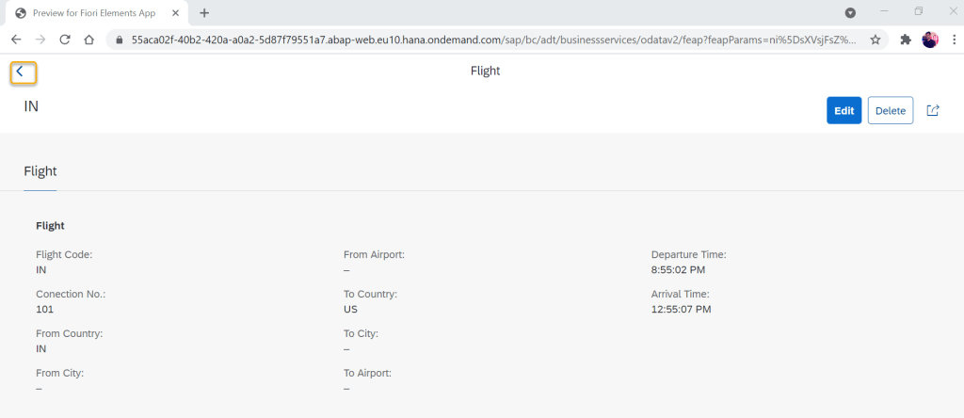Viewport: 964px width, 418px height.
Task: Restore down the browser window
Action: (x=918, y=11)
